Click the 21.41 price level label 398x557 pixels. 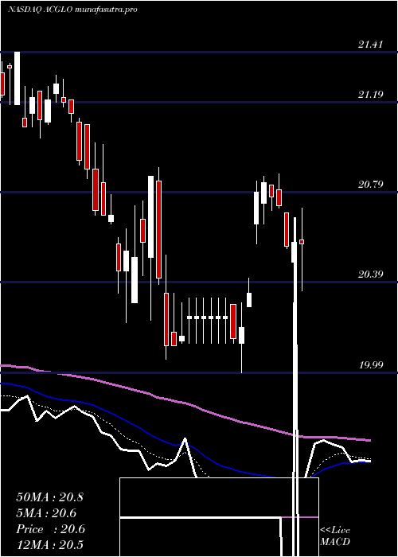[x=370, y=45]
